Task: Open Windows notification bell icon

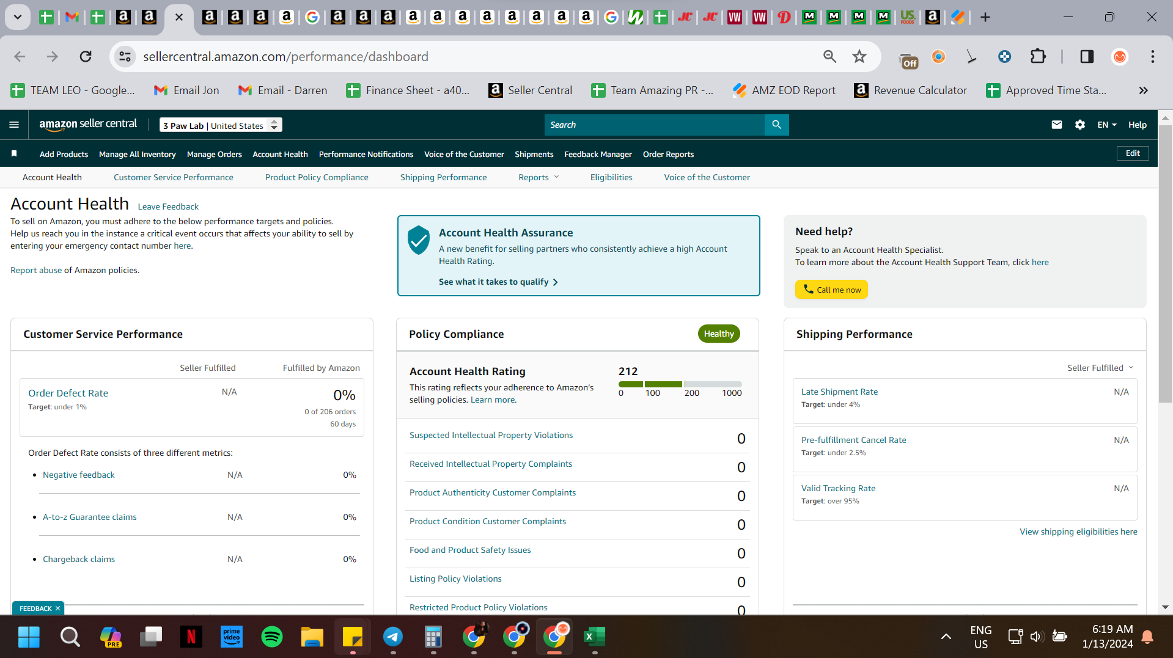Action: (1147, 637)
